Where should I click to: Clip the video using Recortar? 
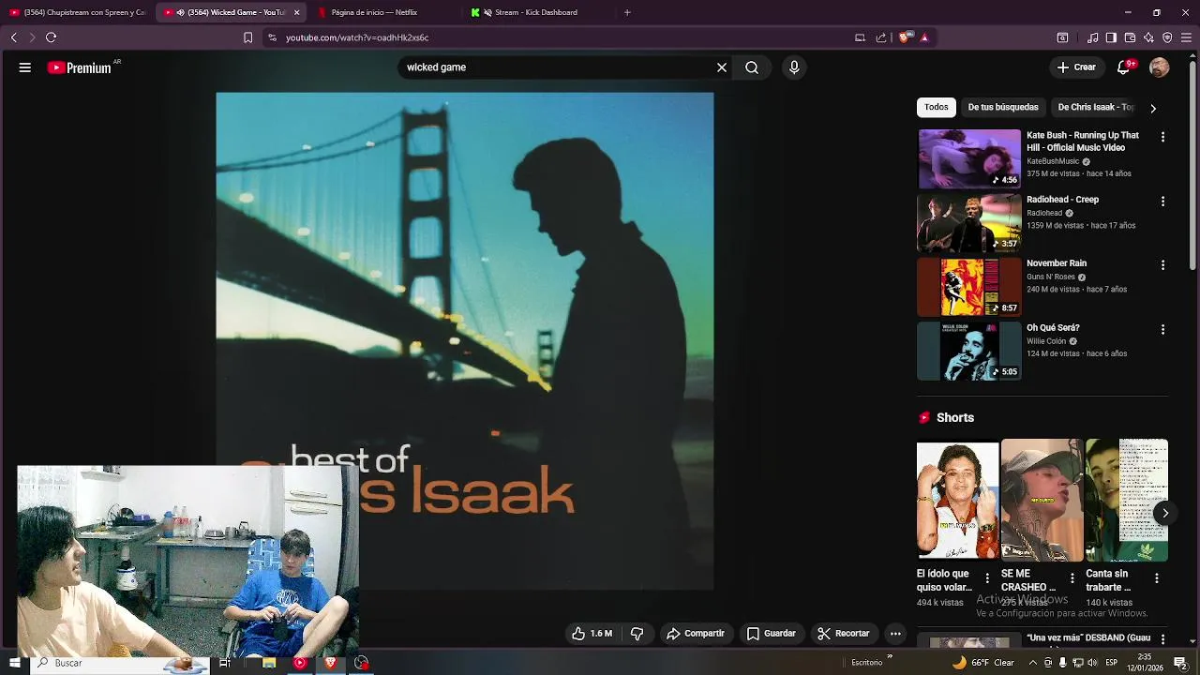[844, 634]
